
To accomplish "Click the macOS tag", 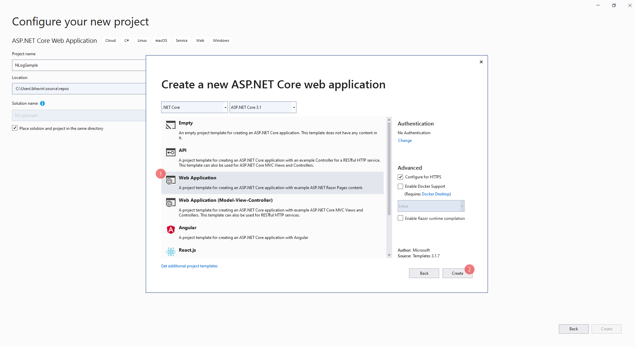I will [x=161, y=40].
